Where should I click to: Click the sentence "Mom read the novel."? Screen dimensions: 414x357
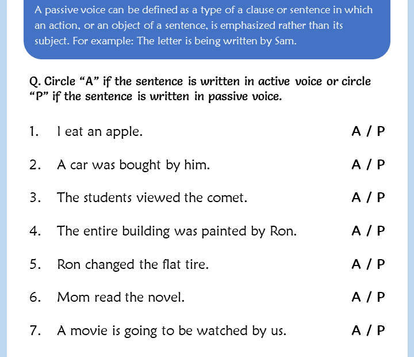click(121, 298)
